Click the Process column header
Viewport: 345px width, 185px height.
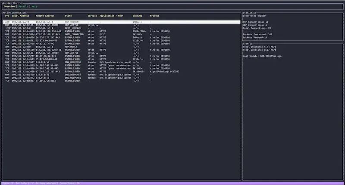(x=154, y=16)
